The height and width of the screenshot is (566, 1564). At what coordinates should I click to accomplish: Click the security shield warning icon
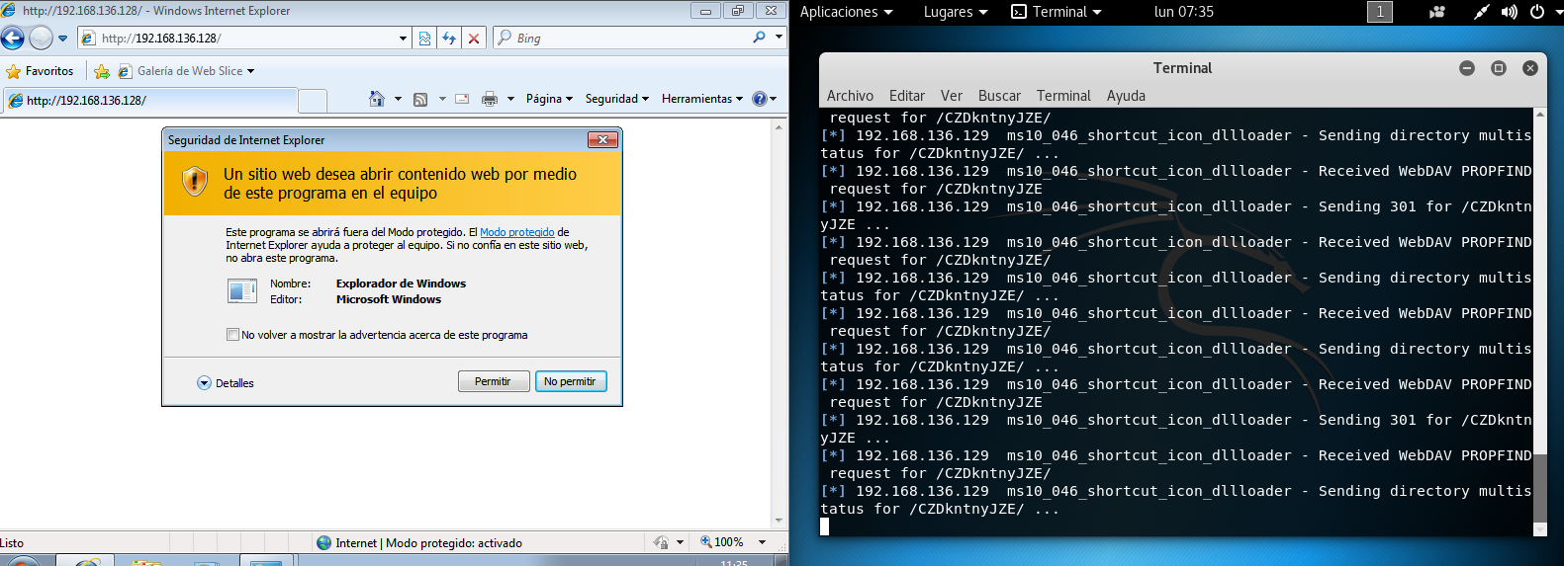[x=195, y=181]
